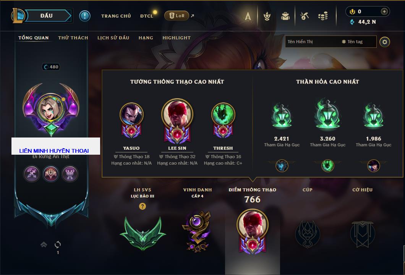405x275 pixels.
Task: Open profile settings gear icon
Action: (x=385, y=42)
